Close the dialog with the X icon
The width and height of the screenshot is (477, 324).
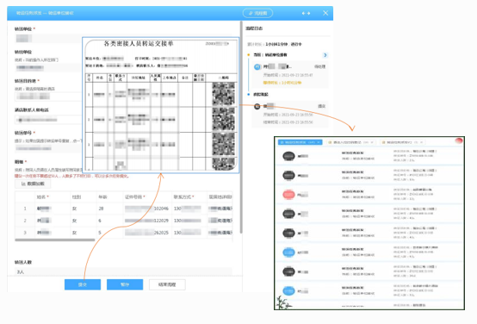325,13
